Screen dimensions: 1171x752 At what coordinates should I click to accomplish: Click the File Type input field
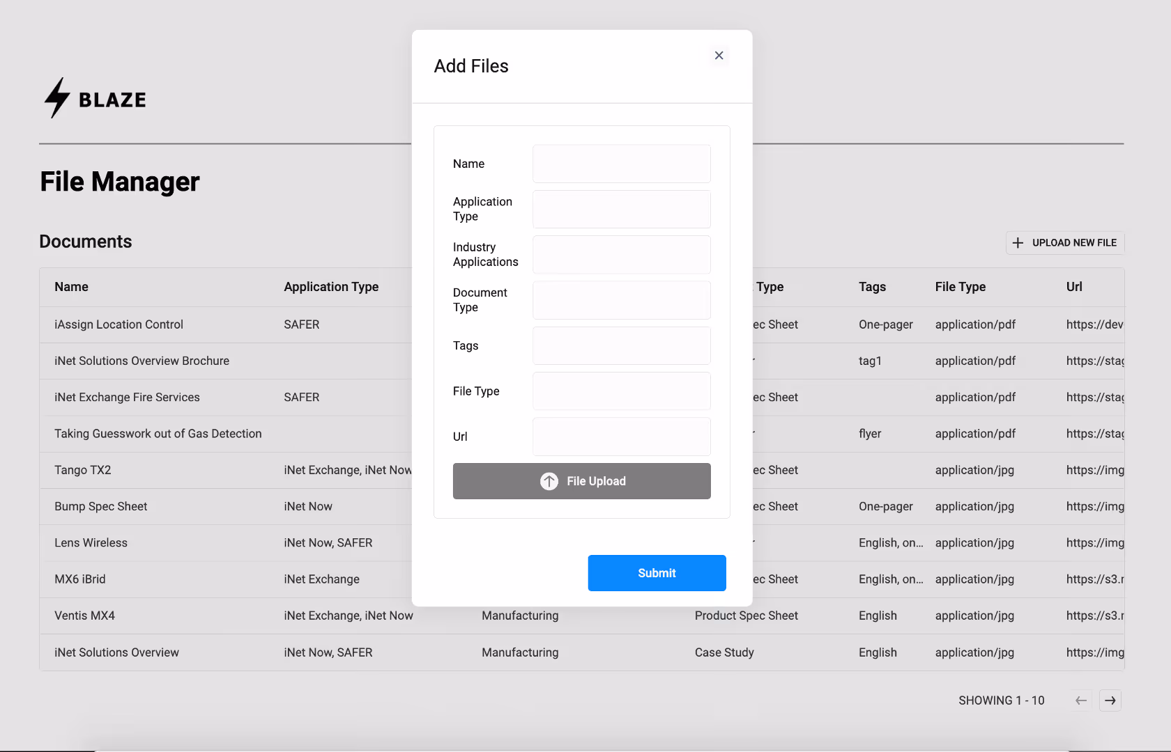pyautogui.click(x=621, y=391)
